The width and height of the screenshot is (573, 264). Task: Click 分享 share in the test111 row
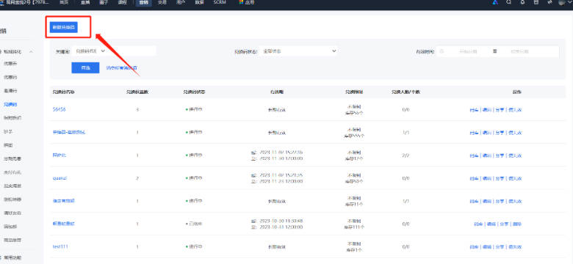500,247
